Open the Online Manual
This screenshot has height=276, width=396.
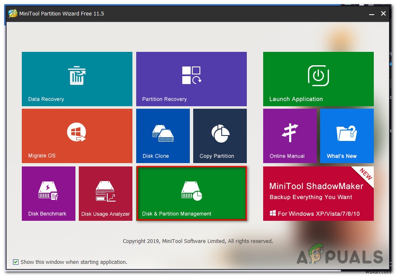point(290,135)
